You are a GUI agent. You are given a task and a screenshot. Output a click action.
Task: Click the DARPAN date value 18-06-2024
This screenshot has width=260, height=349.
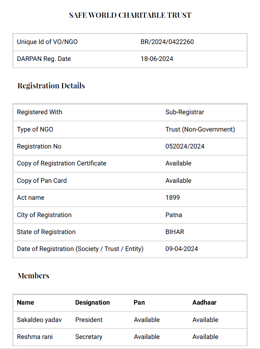coord(157,59)
